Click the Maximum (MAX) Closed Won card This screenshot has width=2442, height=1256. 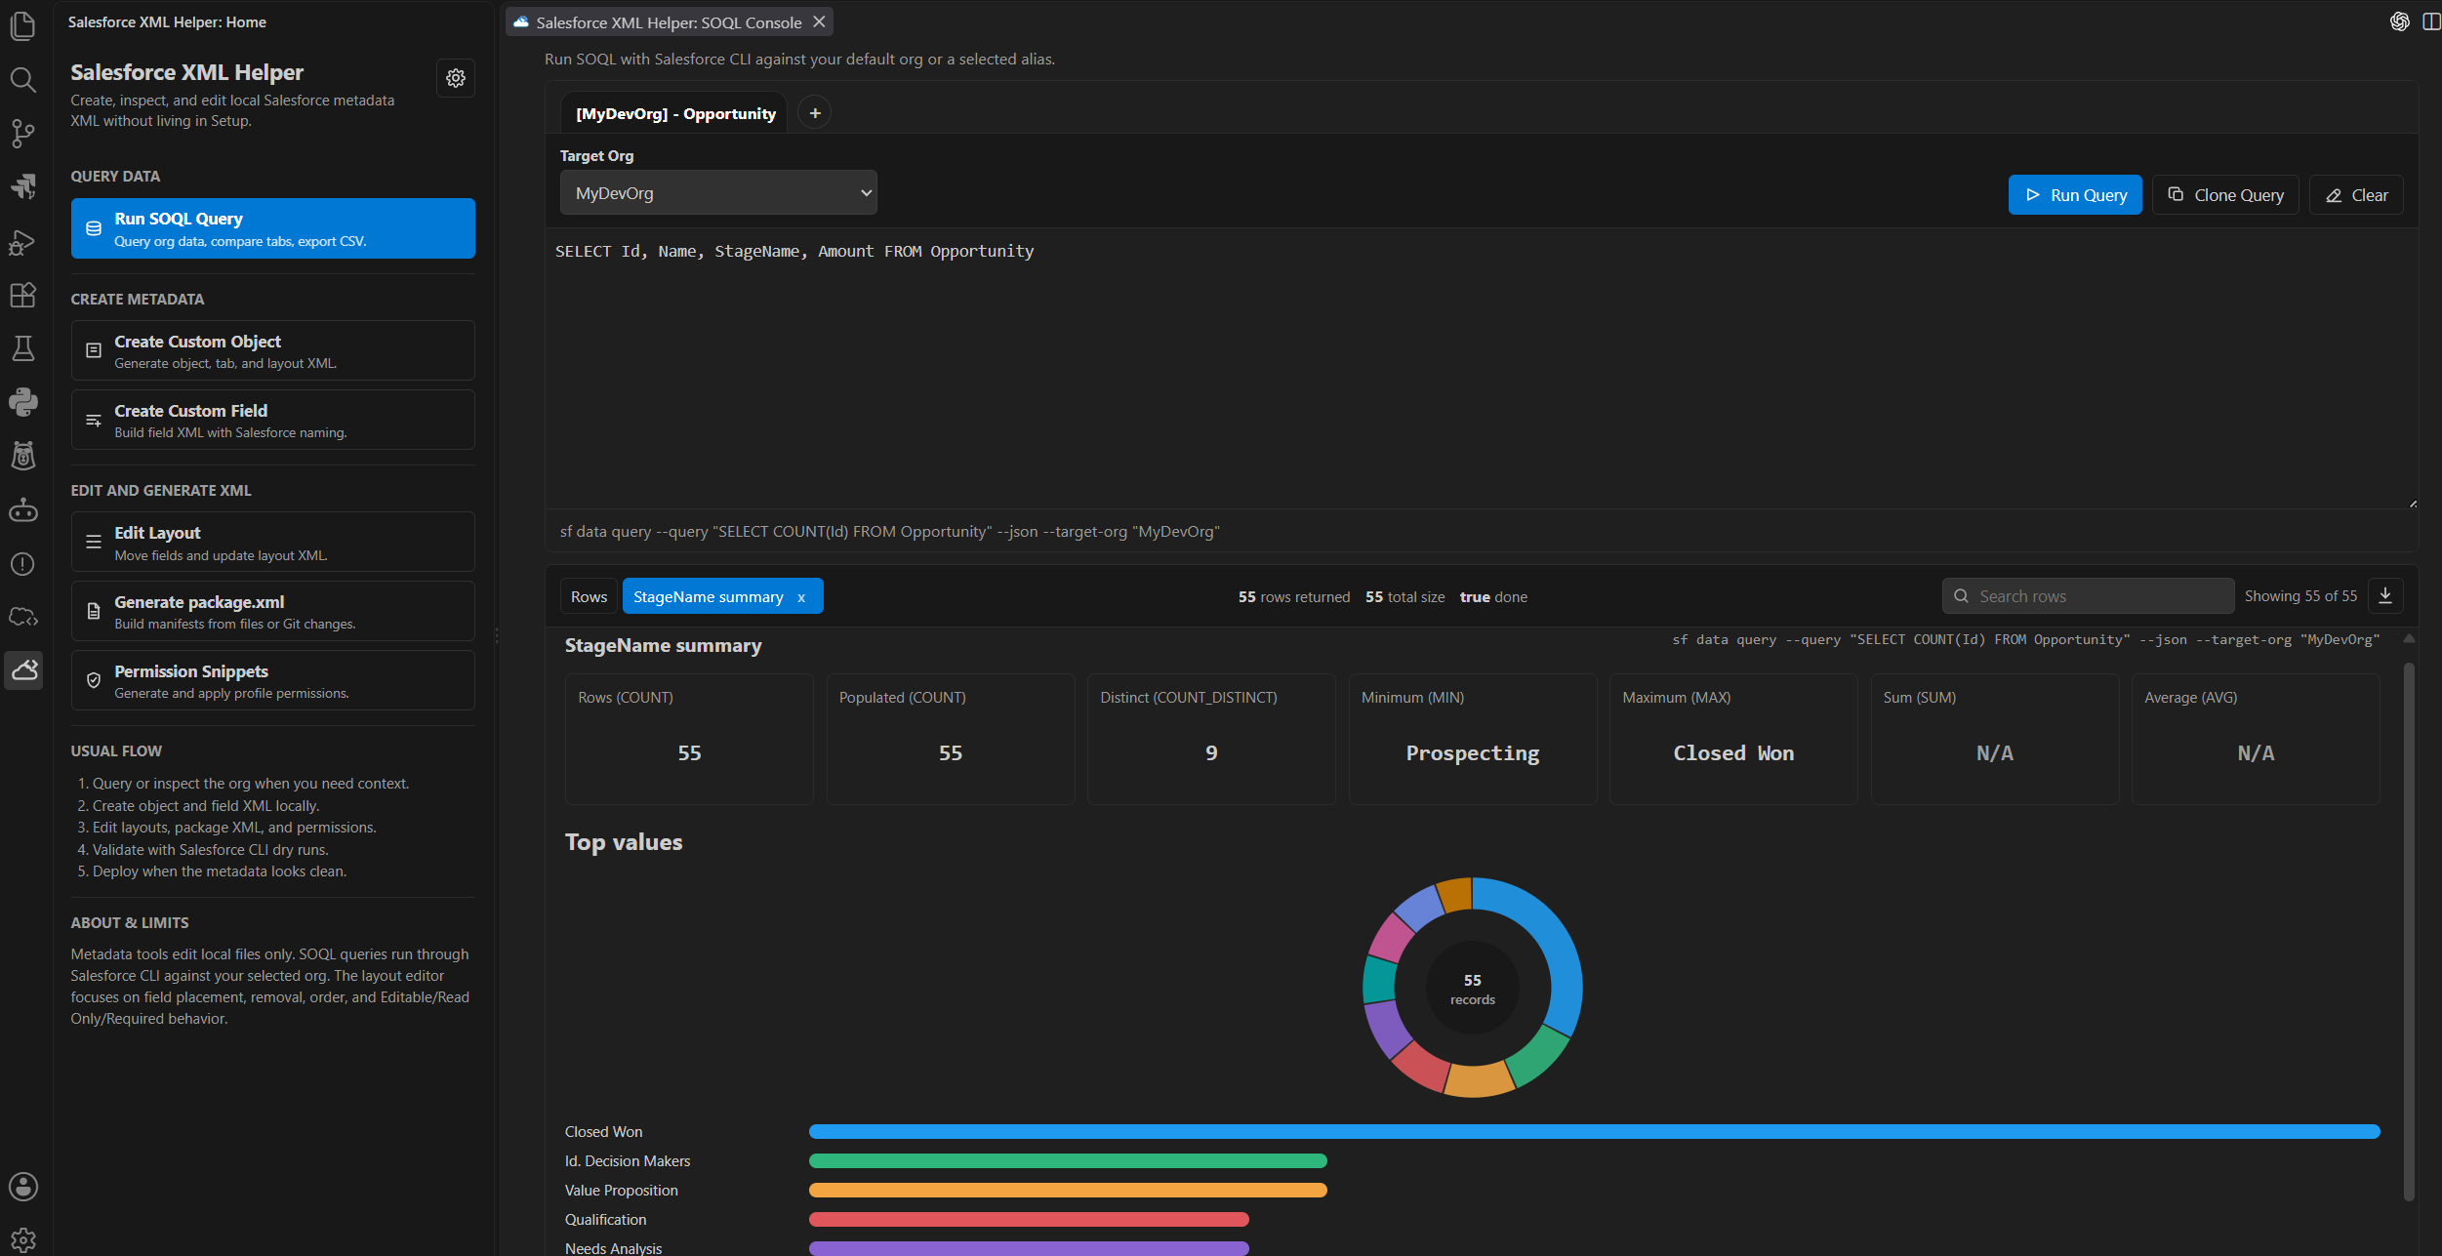pyautogui.click(x=1733, y=739)
